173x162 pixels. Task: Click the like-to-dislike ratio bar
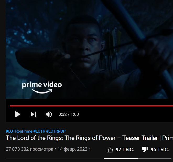click(x=137, y=159)
